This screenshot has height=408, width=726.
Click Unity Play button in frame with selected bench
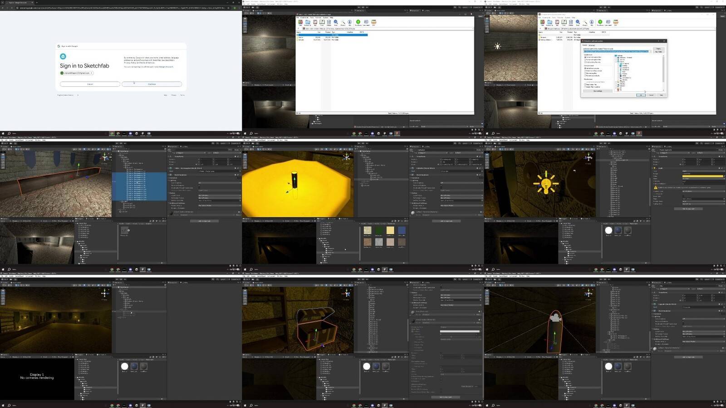pyautogui.click(x=117, y=143)
